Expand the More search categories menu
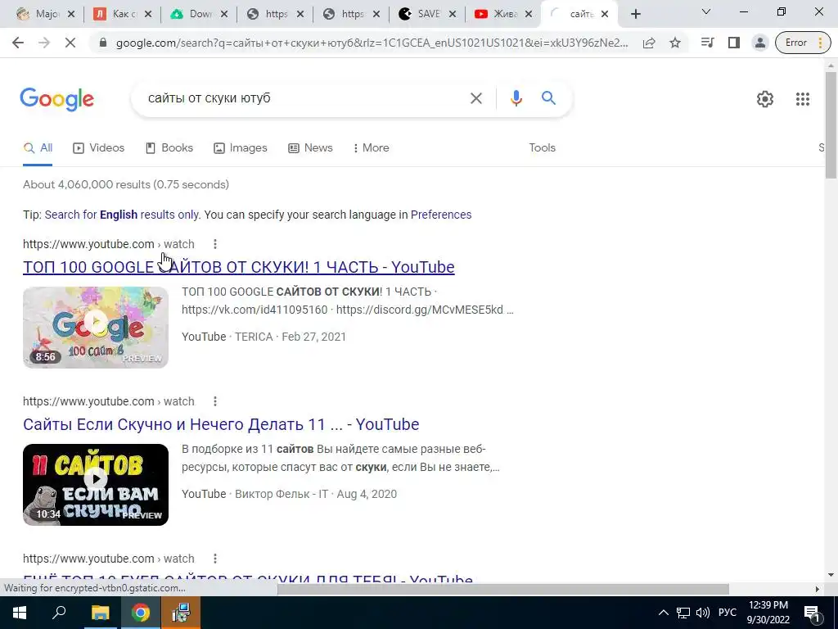This screenshot has height=629, width=838. [371, 148]
